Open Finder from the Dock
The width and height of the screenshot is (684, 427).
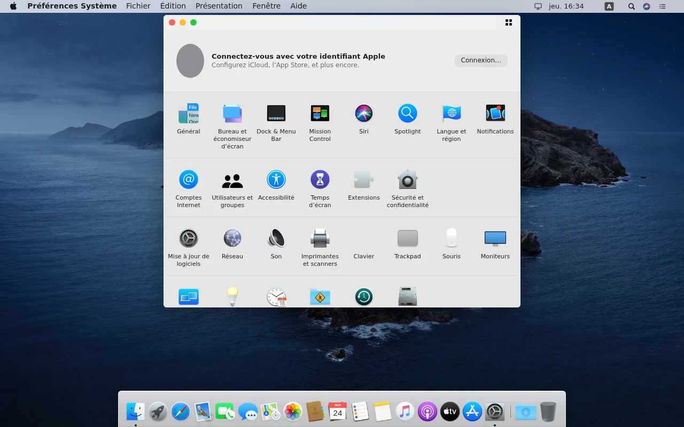[x=136, y=412]
